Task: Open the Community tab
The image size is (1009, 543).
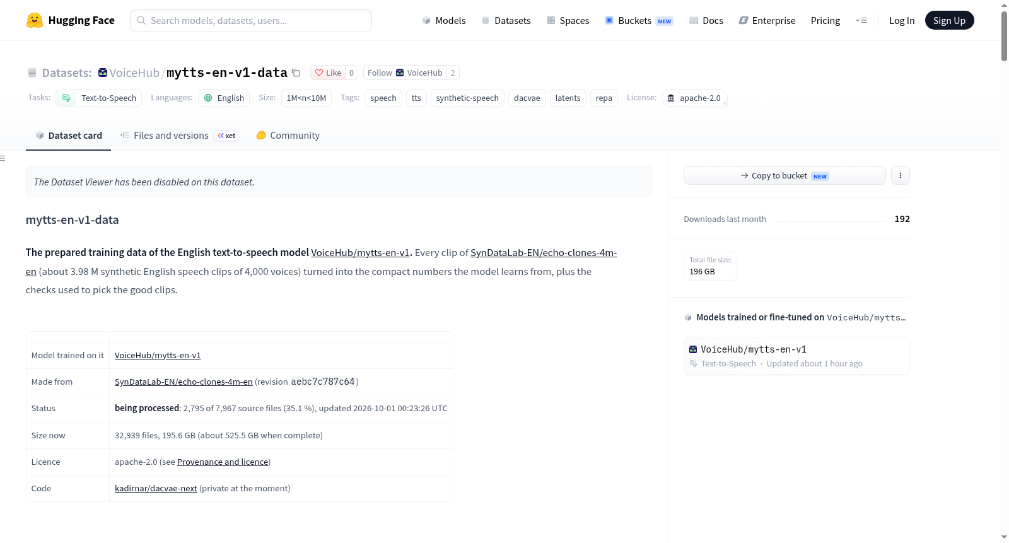Action: (288, 135)
